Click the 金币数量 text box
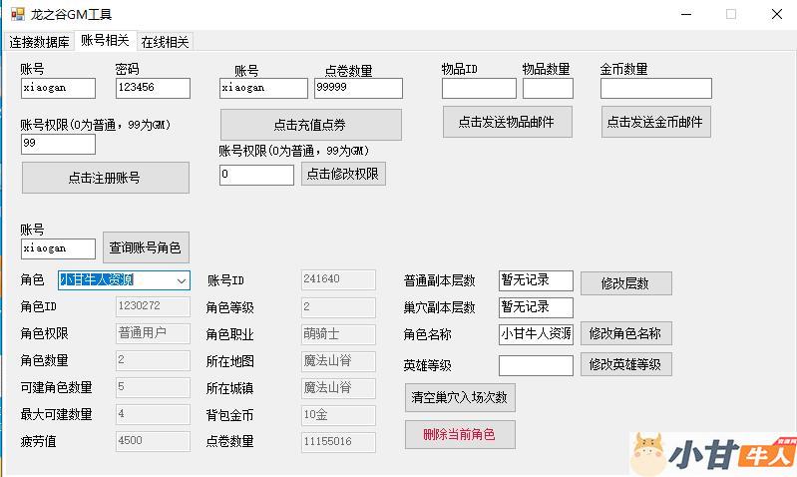Screen dimensions: 797x477 tap(655, 89)
